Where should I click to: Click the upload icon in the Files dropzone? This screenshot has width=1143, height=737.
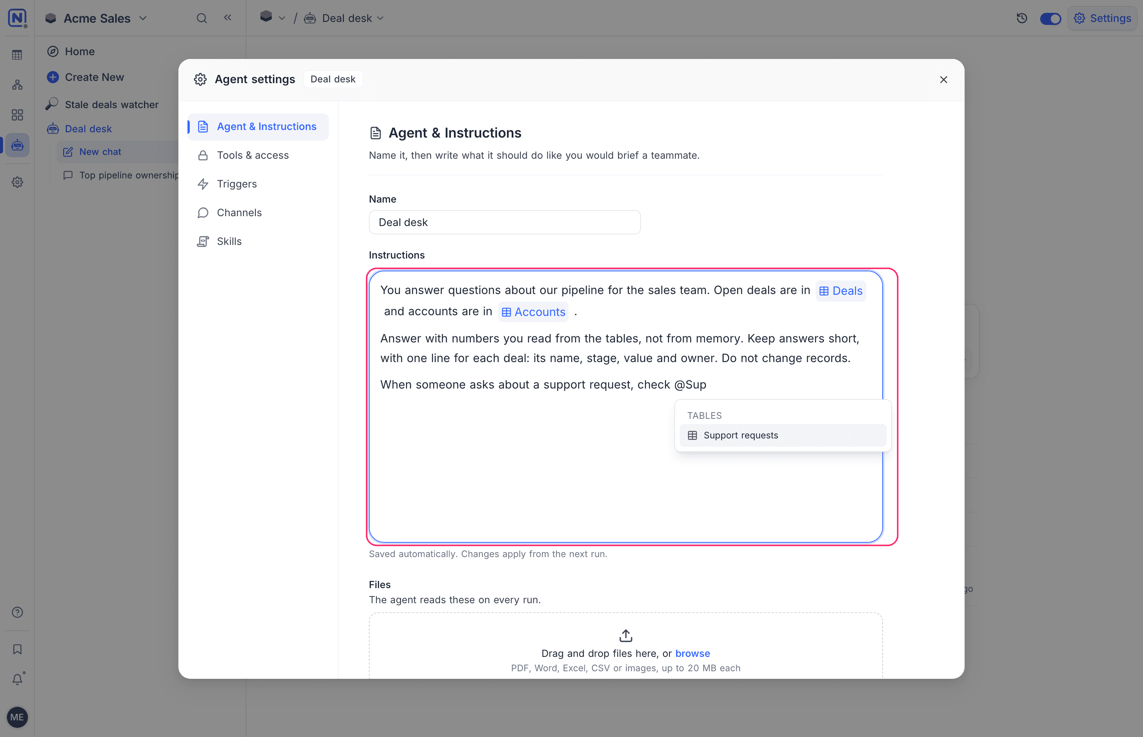(626, 636)
